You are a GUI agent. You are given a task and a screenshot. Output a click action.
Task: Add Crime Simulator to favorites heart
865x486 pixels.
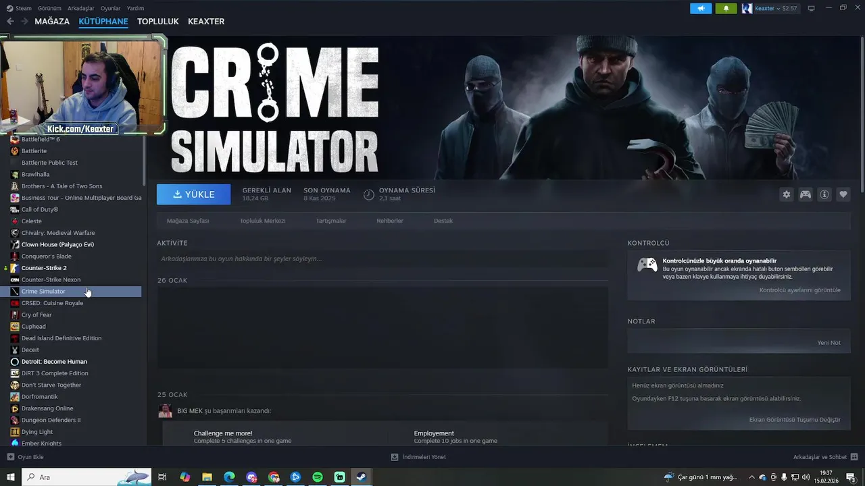click(x=843, y=194)
